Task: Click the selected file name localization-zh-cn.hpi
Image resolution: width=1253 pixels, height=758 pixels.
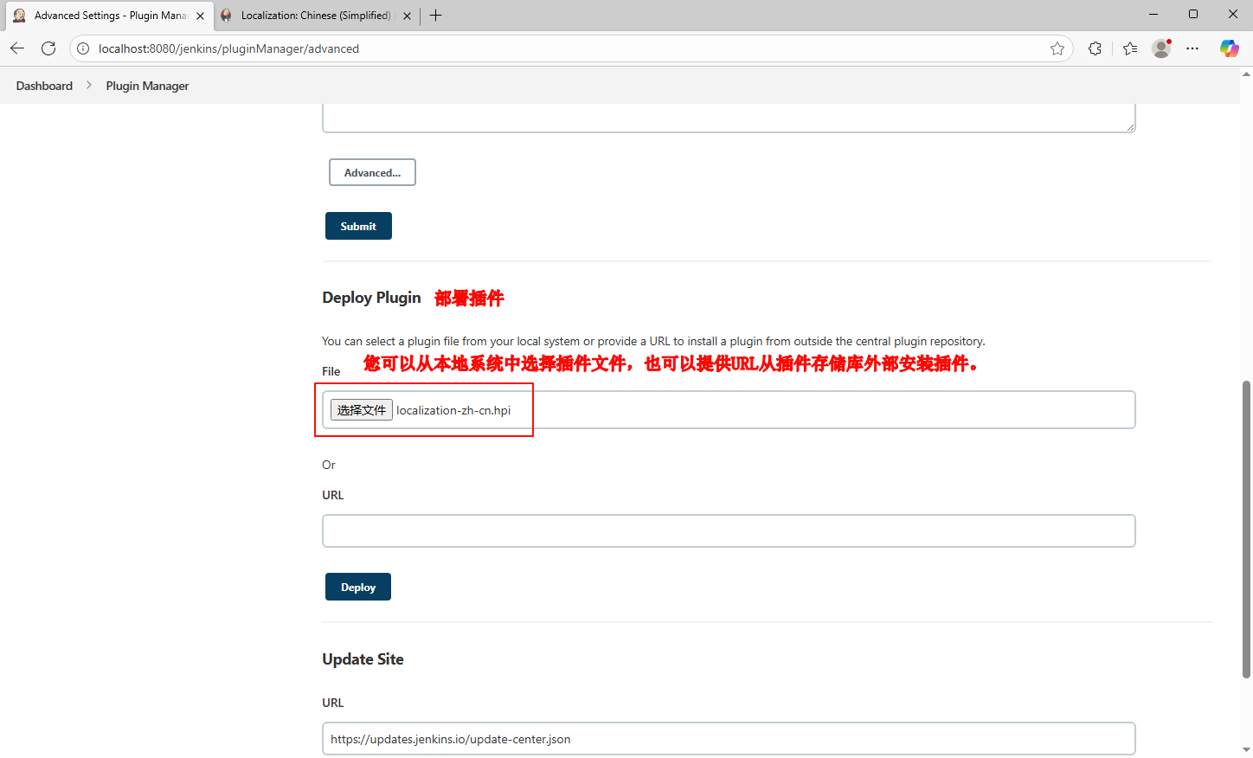Action: point(453,410)
